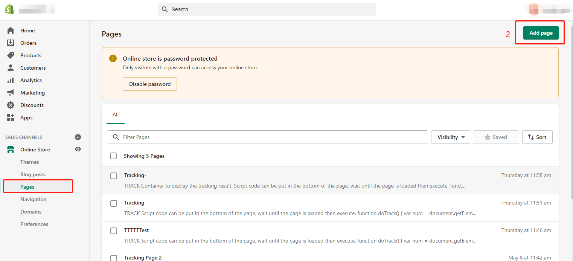The width and height of the screenshot is (573, 261).
Task: Add a sales channel with plus icon
Action: [x=78, y=137]
